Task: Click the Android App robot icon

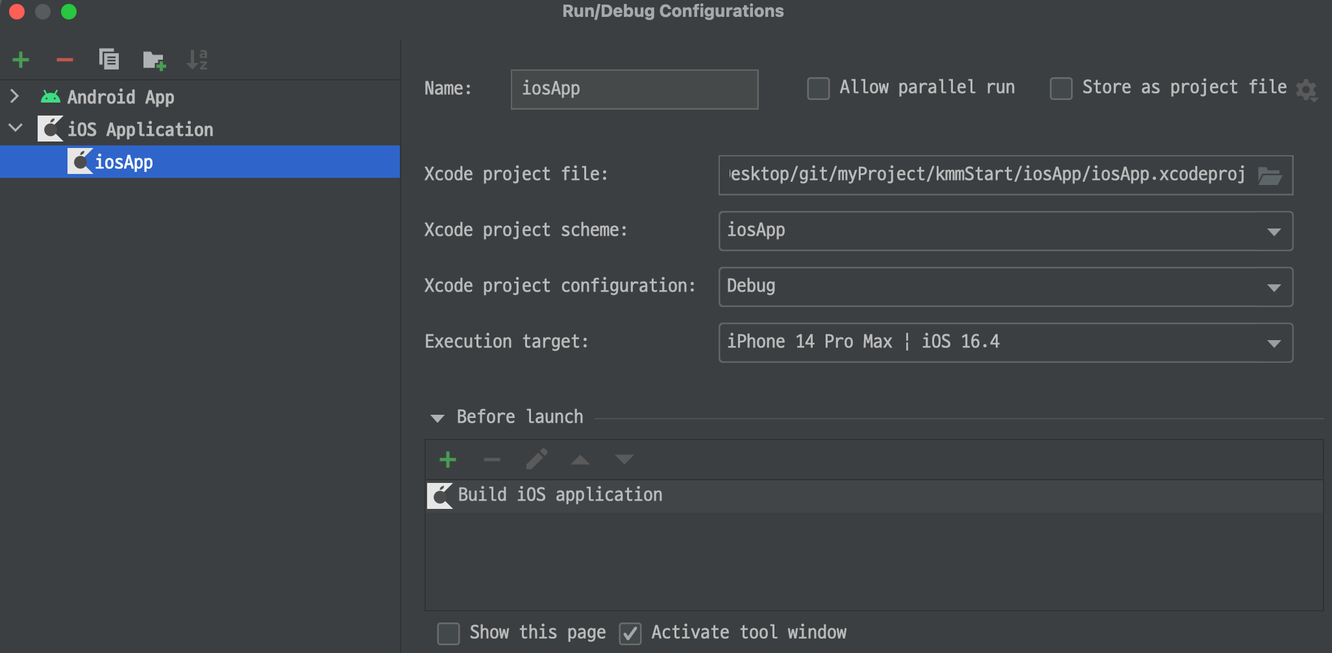Action: [50, 97]
